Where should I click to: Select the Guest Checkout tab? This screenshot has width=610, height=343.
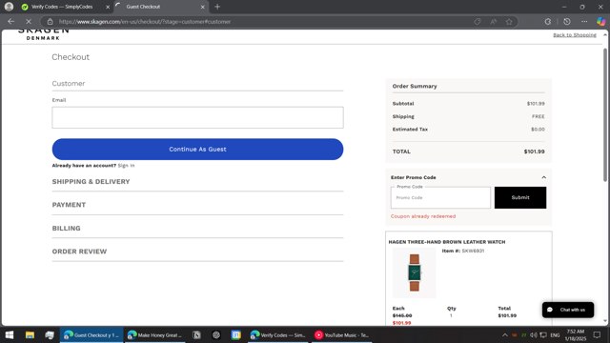[x=143, y=7]
